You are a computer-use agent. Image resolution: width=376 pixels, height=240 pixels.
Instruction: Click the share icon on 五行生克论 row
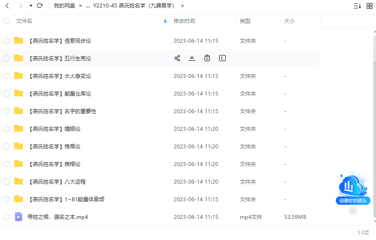click(x=177, y=58)
